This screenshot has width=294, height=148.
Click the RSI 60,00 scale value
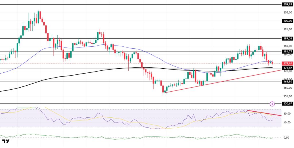pyautogui.click(x=287, y=114)
